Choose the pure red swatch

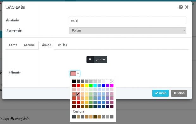(x=78, y=85)
